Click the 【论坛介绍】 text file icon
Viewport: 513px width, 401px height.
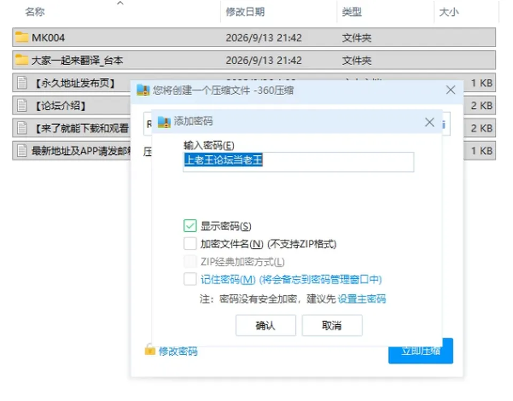tap(22, 105)
